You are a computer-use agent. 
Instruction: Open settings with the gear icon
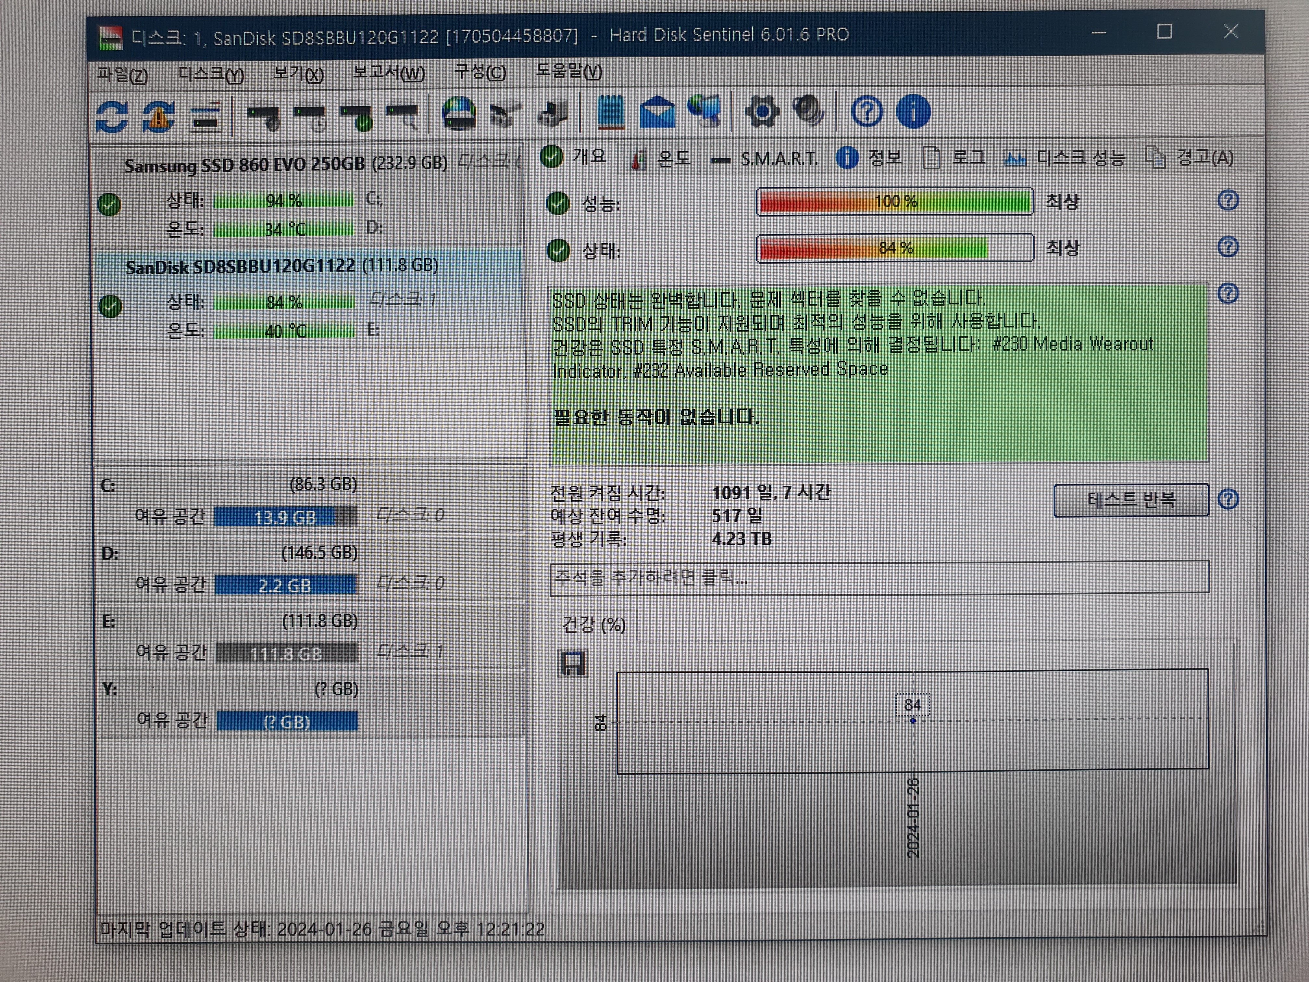pyautogui.click(x=762, y=111)
